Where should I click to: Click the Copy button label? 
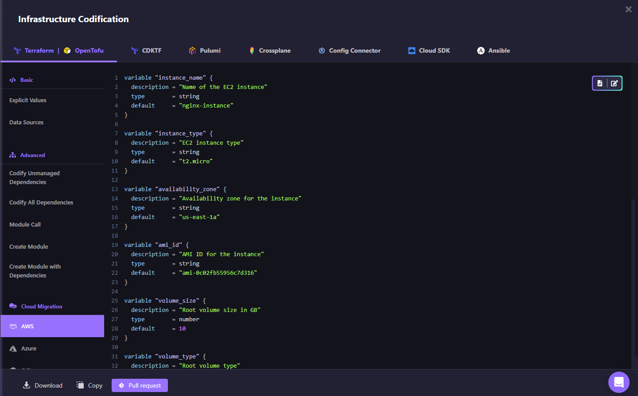pos(95,385)
